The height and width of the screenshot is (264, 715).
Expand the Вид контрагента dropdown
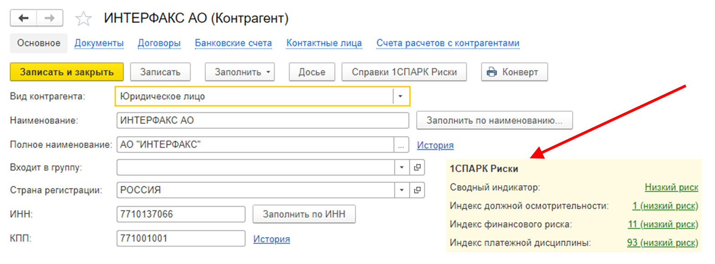[x=400, y=96]
